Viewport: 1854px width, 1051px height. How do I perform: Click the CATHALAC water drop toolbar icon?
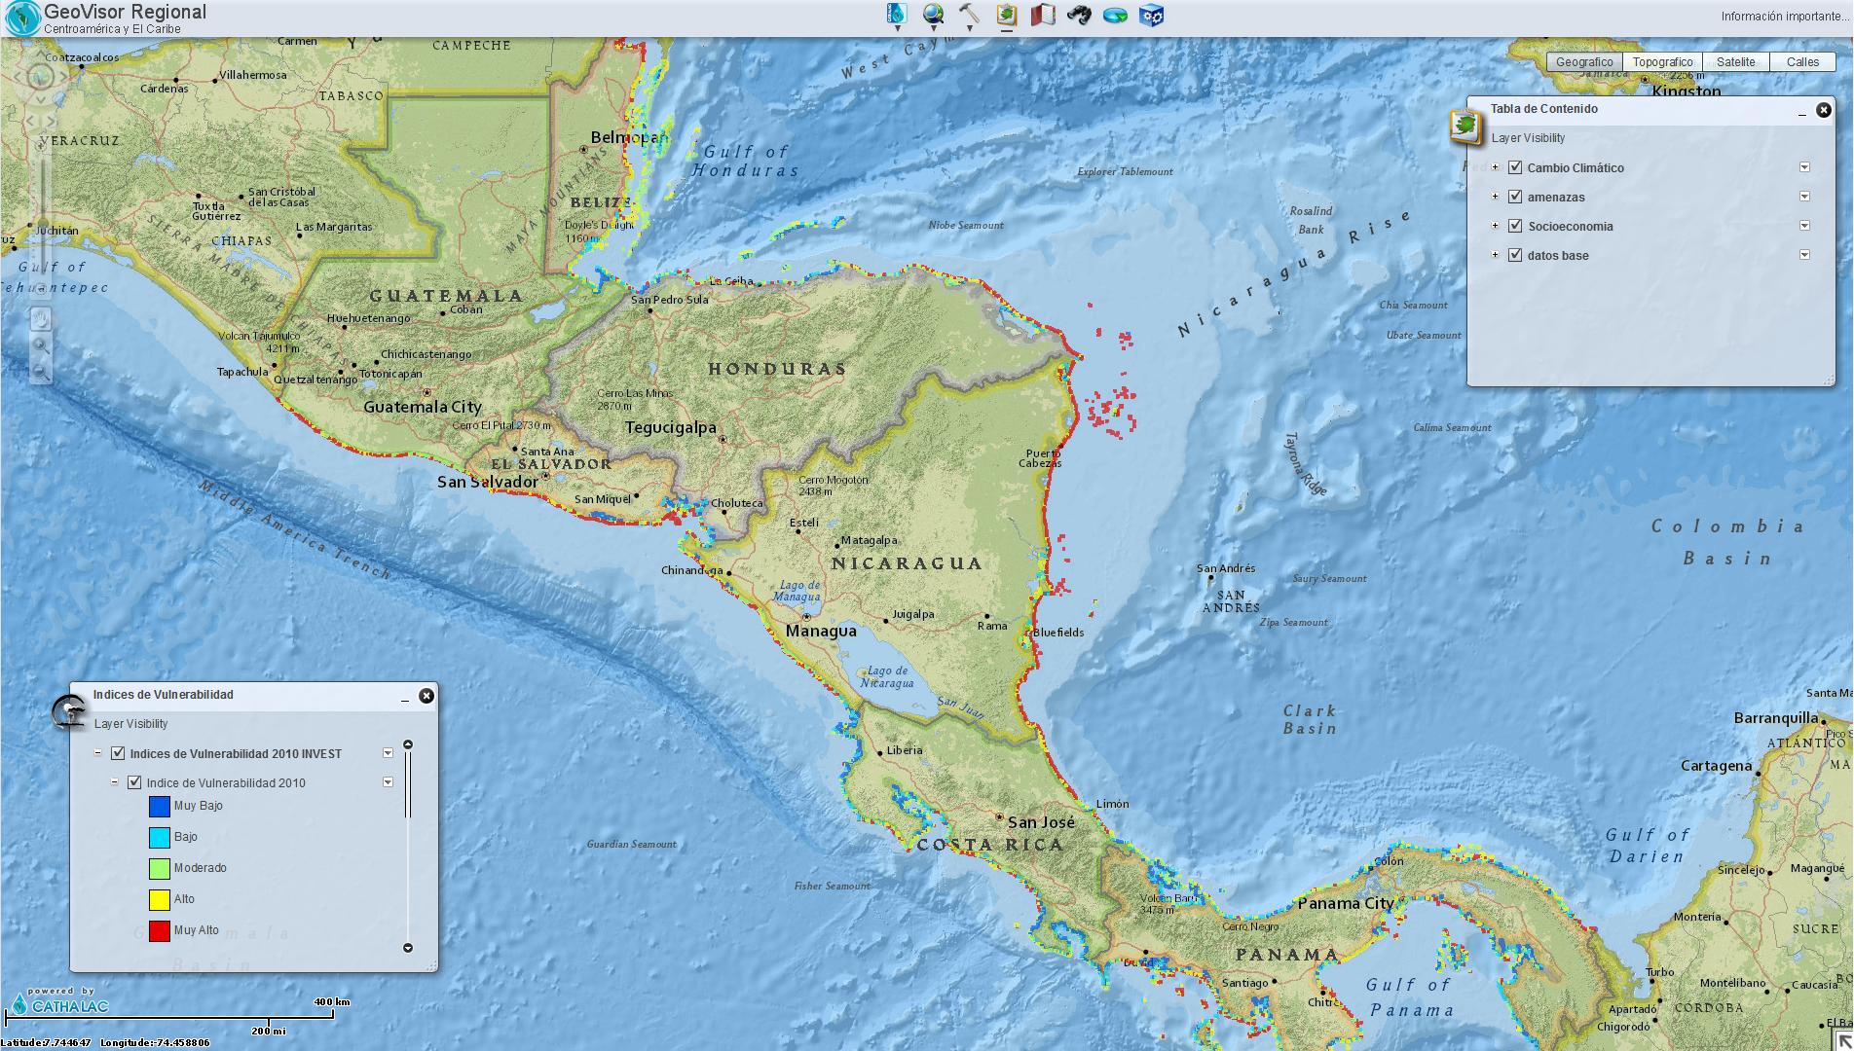tap(897, 15)
